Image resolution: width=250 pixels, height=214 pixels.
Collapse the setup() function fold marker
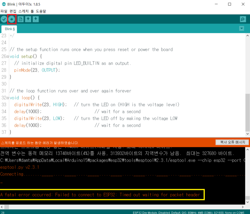pyautogui.click(x=8, y=57)
